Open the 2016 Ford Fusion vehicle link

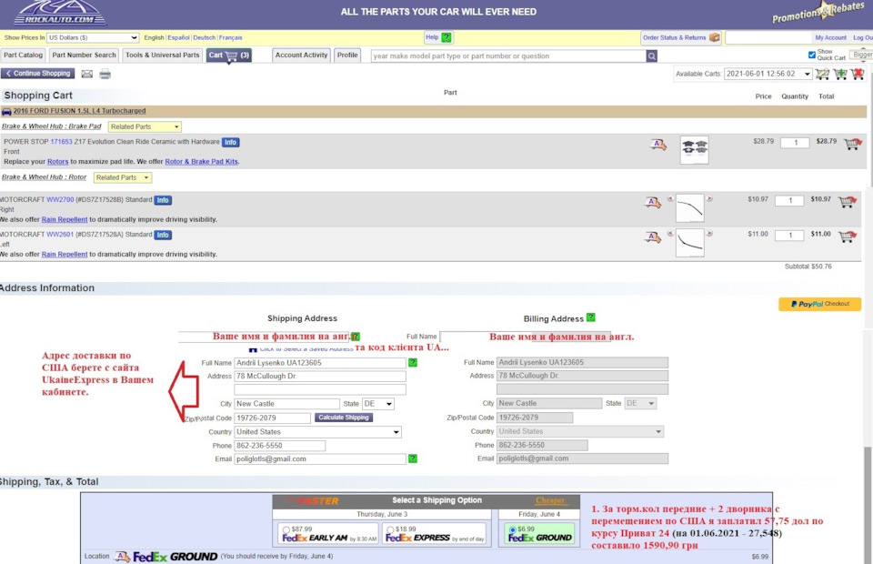80,111
